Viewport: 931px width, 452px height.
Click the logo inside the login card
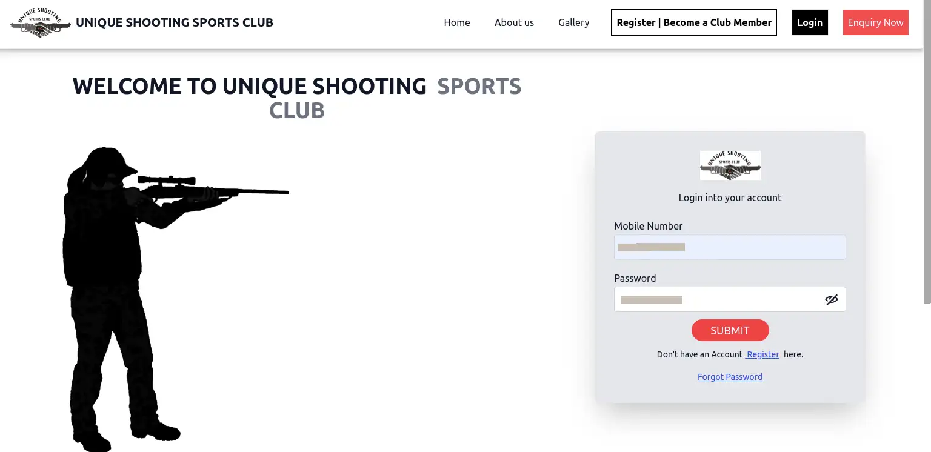[x=730, y=165]
